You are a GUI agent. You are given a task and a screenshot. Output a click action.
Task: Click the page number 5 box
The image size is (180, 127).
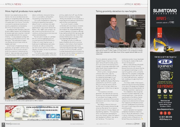pos(144,125)
